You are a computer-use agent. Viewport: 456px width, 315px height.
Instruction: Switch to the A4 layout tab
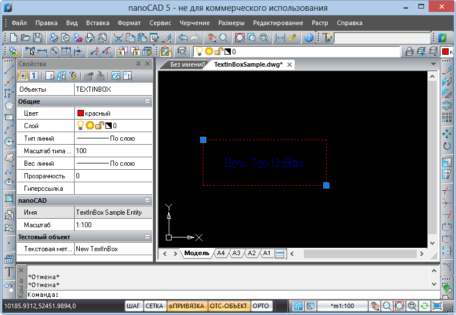(221, 253)
